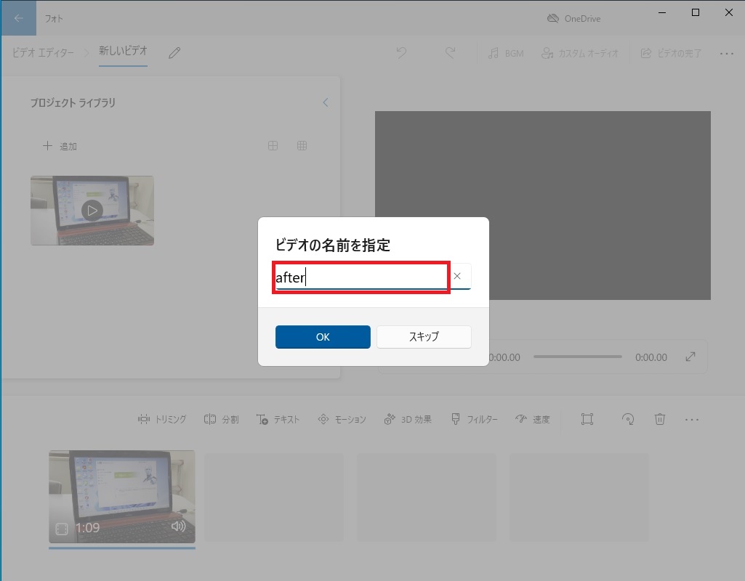Apply a 3D 効果 to the clip
This screenshot has width=745, height=581.
408,419
